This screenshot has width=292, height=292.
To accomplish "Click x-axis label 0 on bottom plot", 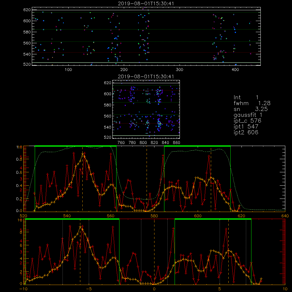I will pyautogui.click(x=154, y=289).
